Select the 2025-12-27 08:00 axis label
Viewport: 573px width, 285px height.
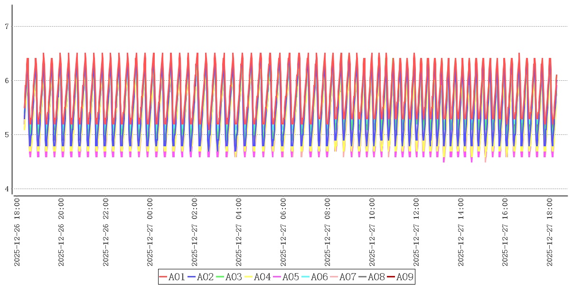click(x=328, y=233)
